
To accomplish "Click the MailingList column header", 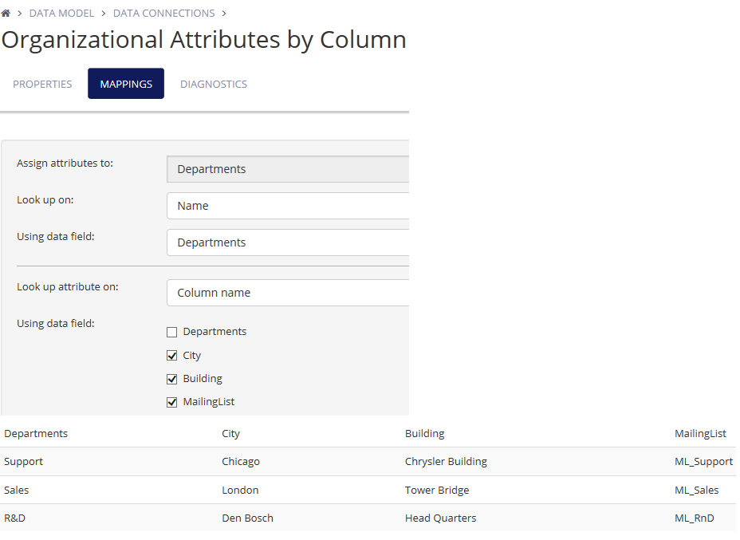I will (700, 433).
